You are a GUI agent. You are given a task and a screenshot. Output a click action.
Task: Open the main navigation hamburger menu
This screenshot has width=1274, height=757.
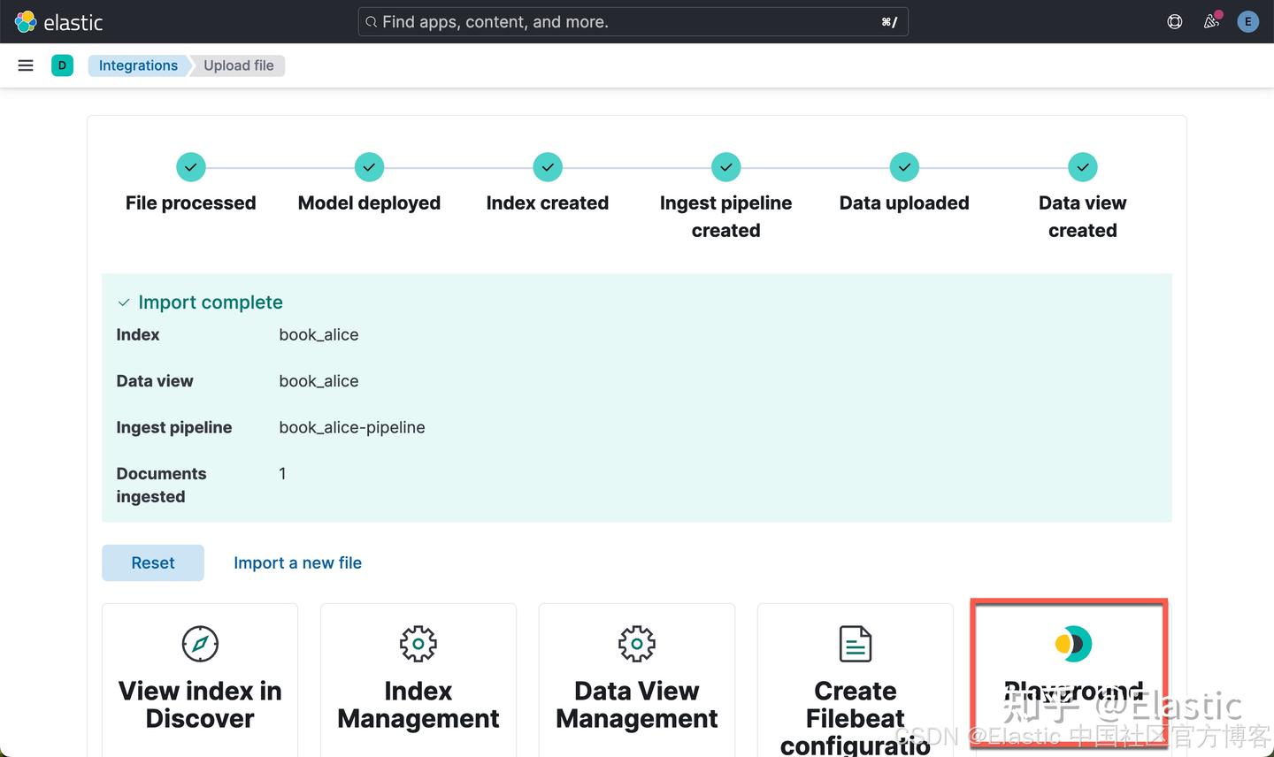pos(25,65)
